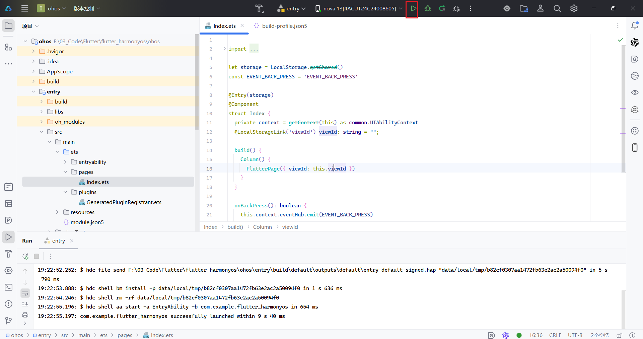Open the Structure tool window icon
Screen dimensions: 643x339
tap(9, 47)
